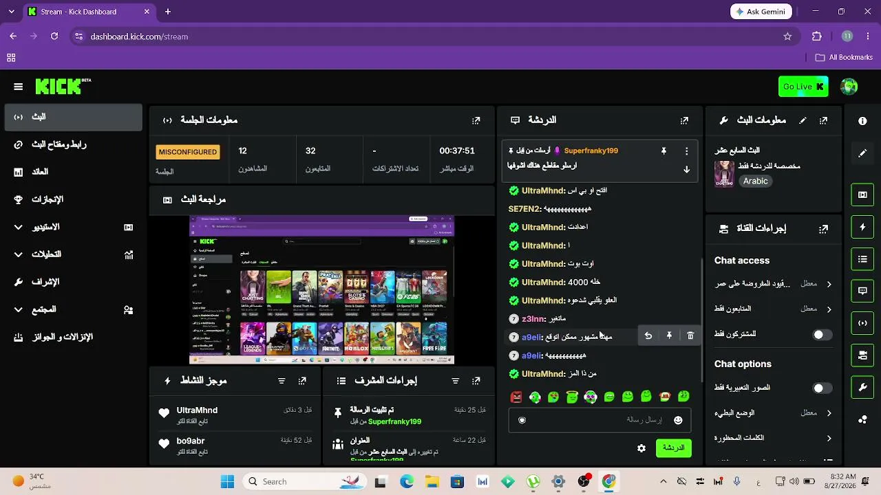Toggle mod actions list widget in right rail
Viewport: 881px width, 495px height.
pos(862,259)
